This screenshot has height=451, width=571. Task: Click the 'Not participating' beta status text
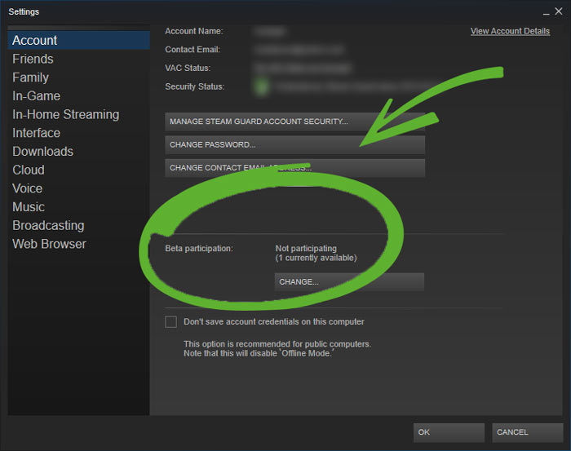point(306,249)
